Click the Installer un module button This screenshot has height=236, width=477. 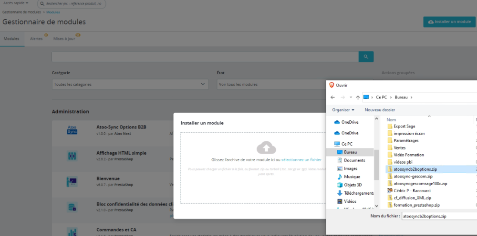pyautogui.click(x=449, y=22)
